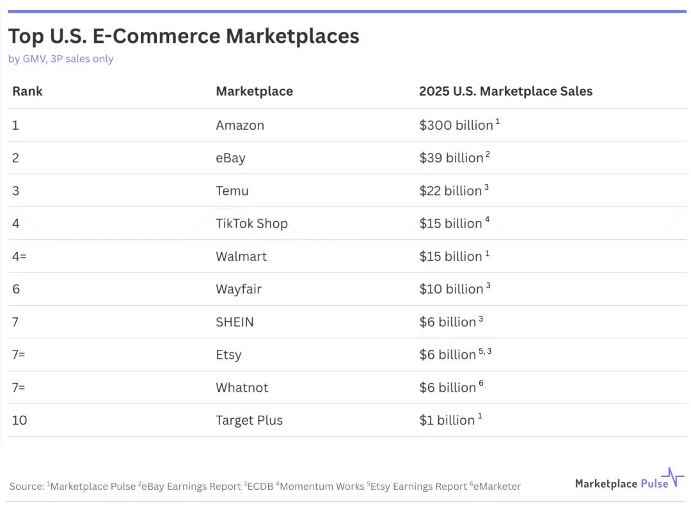Click the Rank column header
The height and width of the screenshot is (509, 691).
click(28, 91)
